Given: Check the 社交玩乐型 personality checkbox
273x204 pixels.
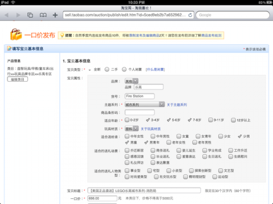Looking at the screenshot, I should [156, 177].
